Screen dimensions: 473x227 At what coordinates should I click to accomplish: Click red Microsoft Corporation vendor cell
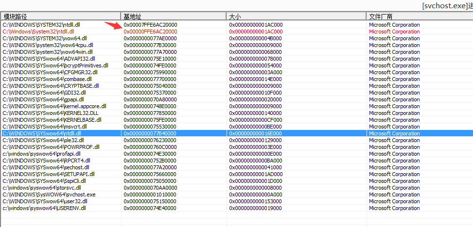coord(394,32)
